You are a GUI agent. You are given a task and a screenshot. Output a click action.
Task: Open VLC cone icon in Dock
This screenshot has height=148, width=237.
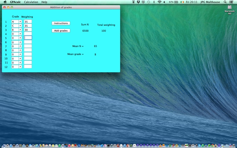click(x=160, y=145)
